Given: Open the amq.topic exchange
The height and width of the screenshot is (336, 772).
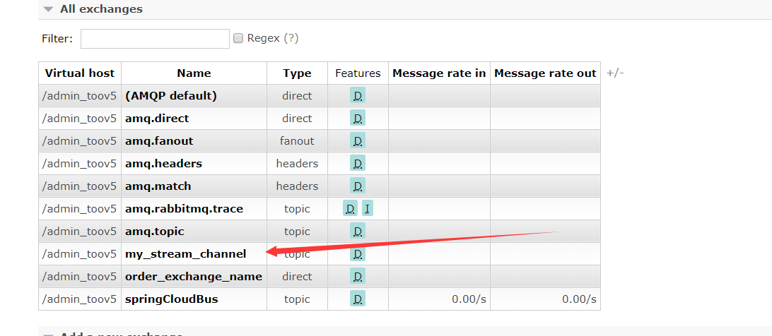Looking at the screenshot, I should click(155, 232).
